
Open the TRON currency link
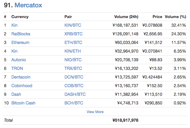(x=17, y=69)
